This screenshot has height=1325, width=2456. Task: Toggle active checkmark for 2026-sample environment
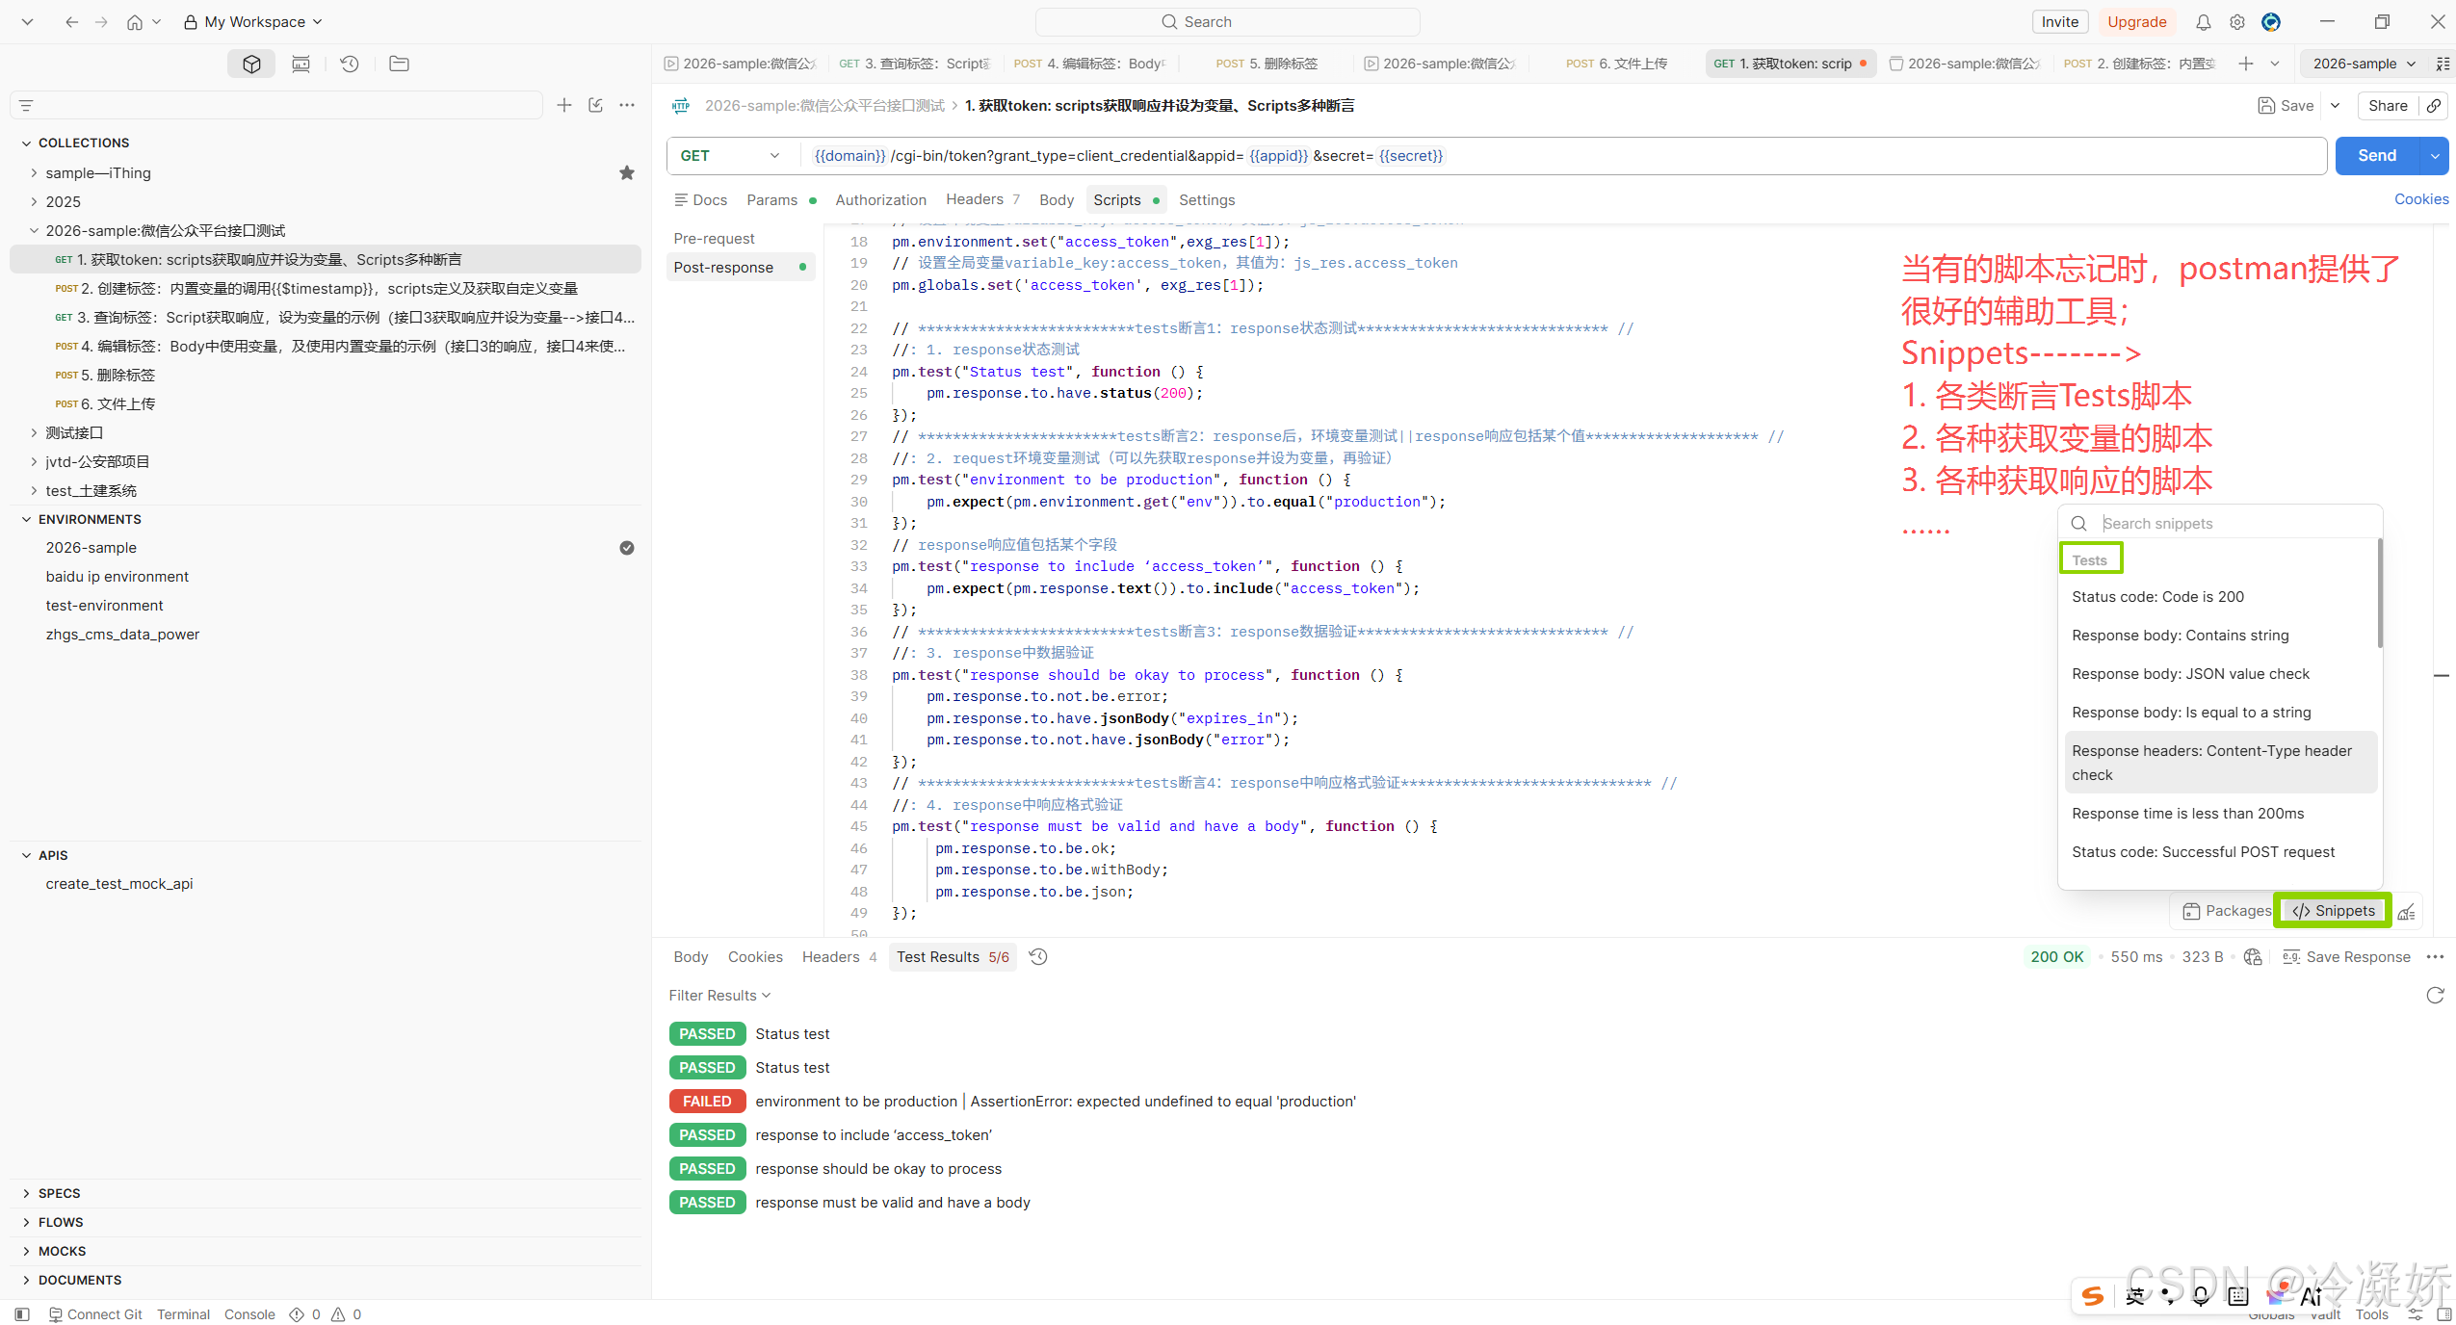627,548
